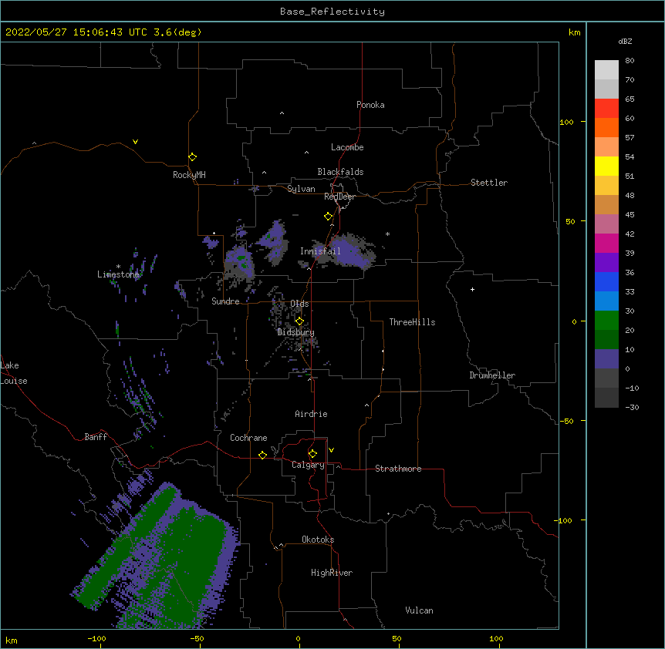Click the yellow diamond marker above the Calgary label
The image size is (665, 649).
pos(312,454)
